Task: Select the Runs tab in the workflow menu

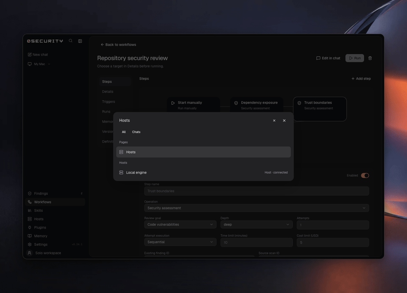Action: click(x=106, y=112)
